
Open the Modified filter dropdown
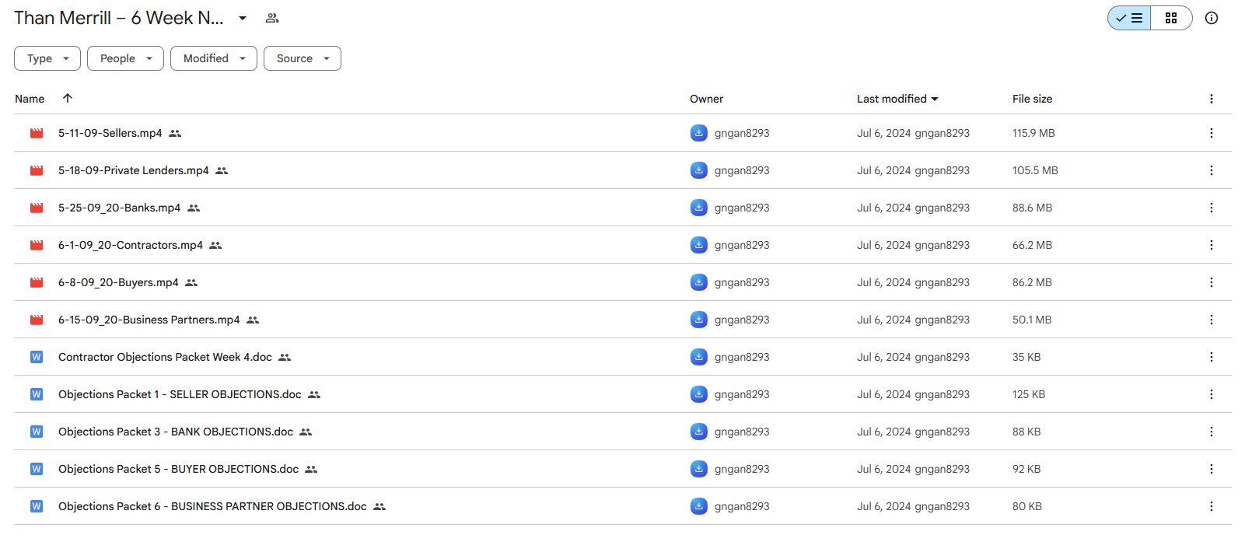[214, 58]
